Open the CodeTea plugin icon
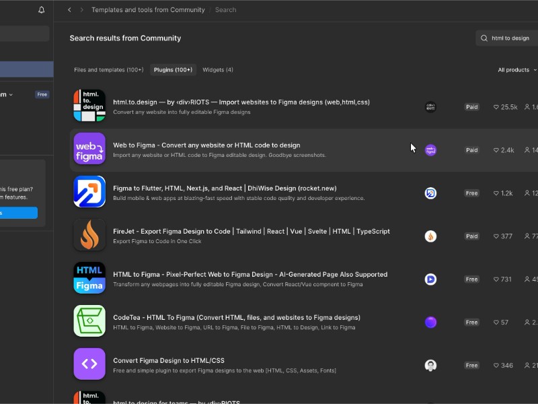Screen dimensions: 538x404 (x=89, y=321)
